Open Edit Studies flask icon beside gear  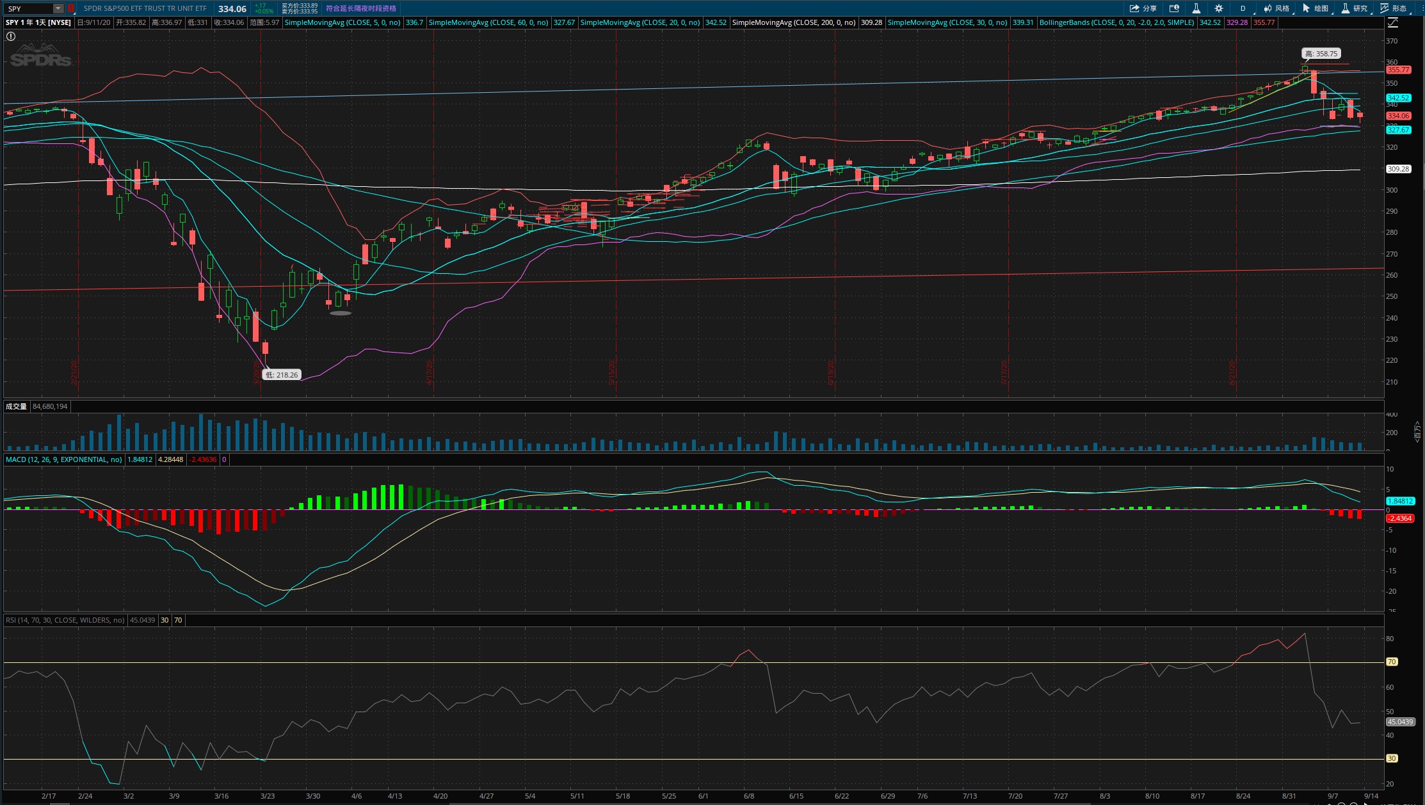point(1196,8)
